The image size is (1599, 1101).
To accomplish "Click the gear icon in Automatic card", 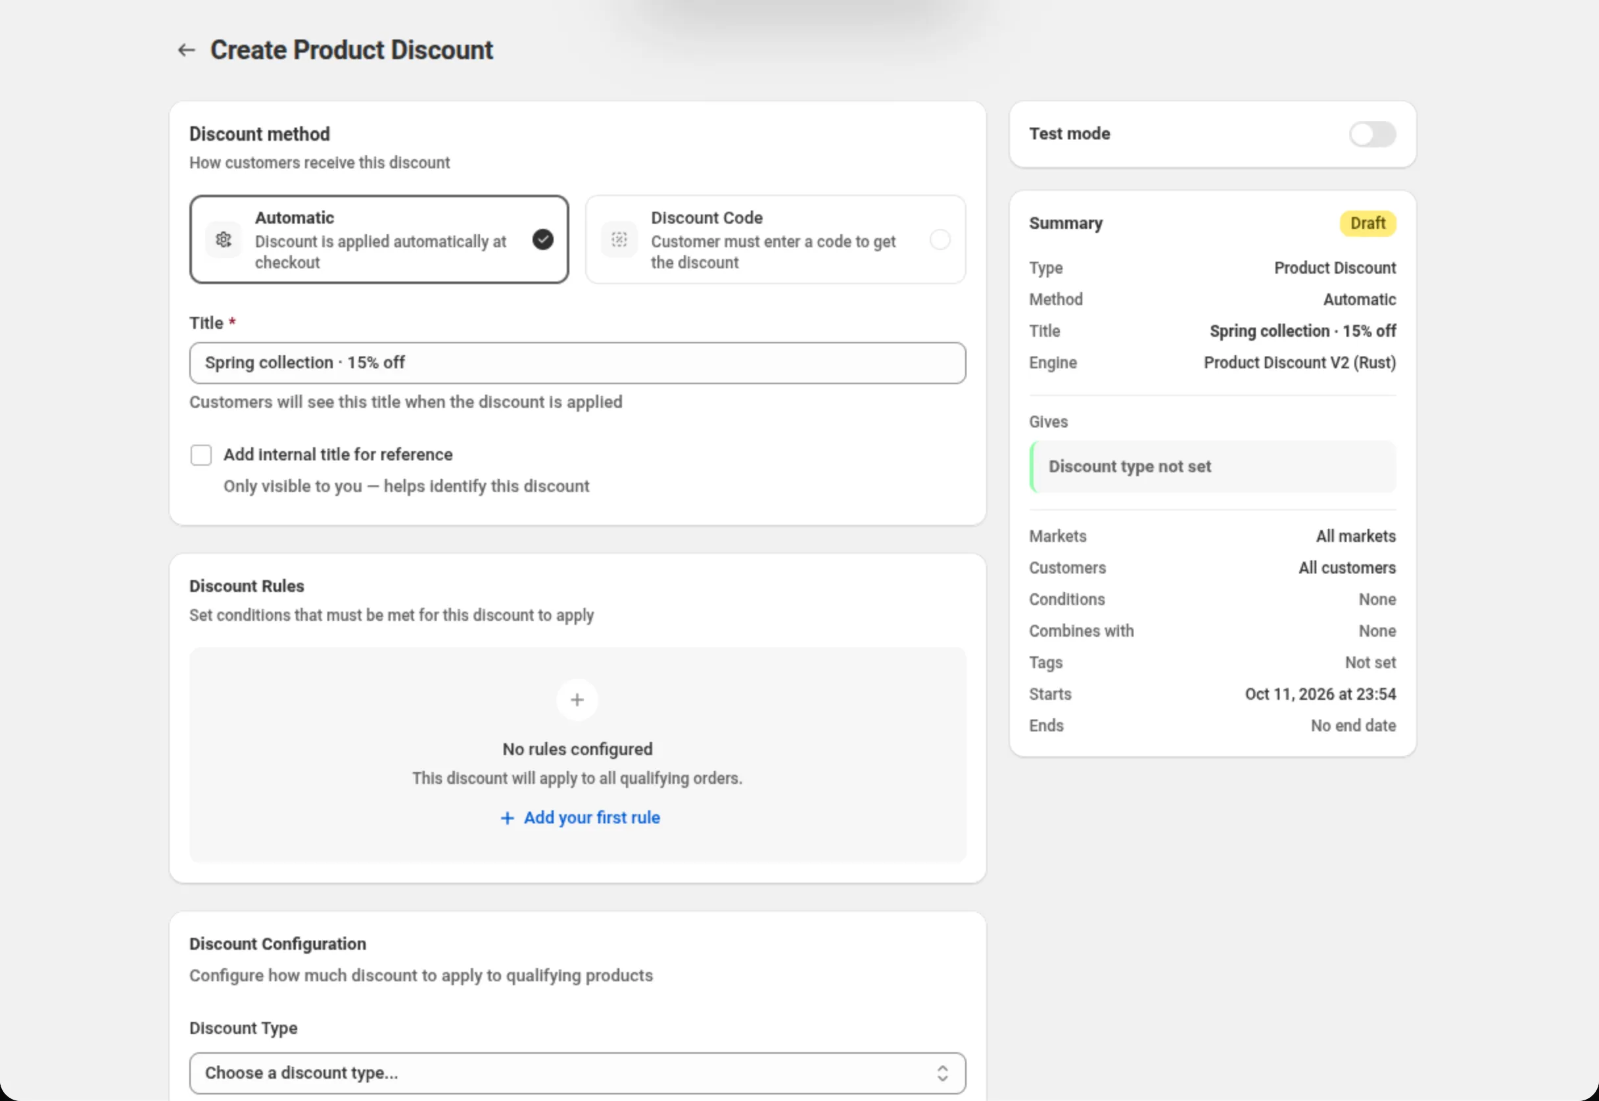I will 224,239.
